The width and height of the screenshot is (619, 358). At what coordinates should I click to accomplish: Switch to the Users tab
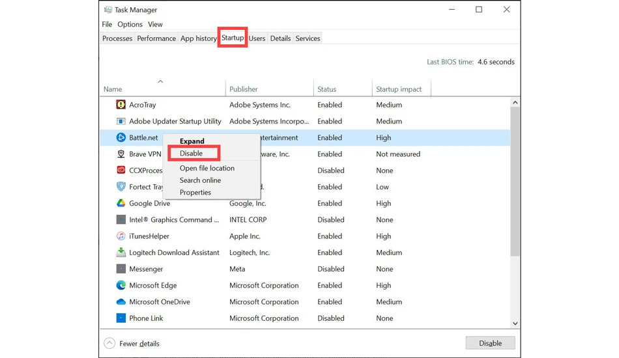coord(257,38)
